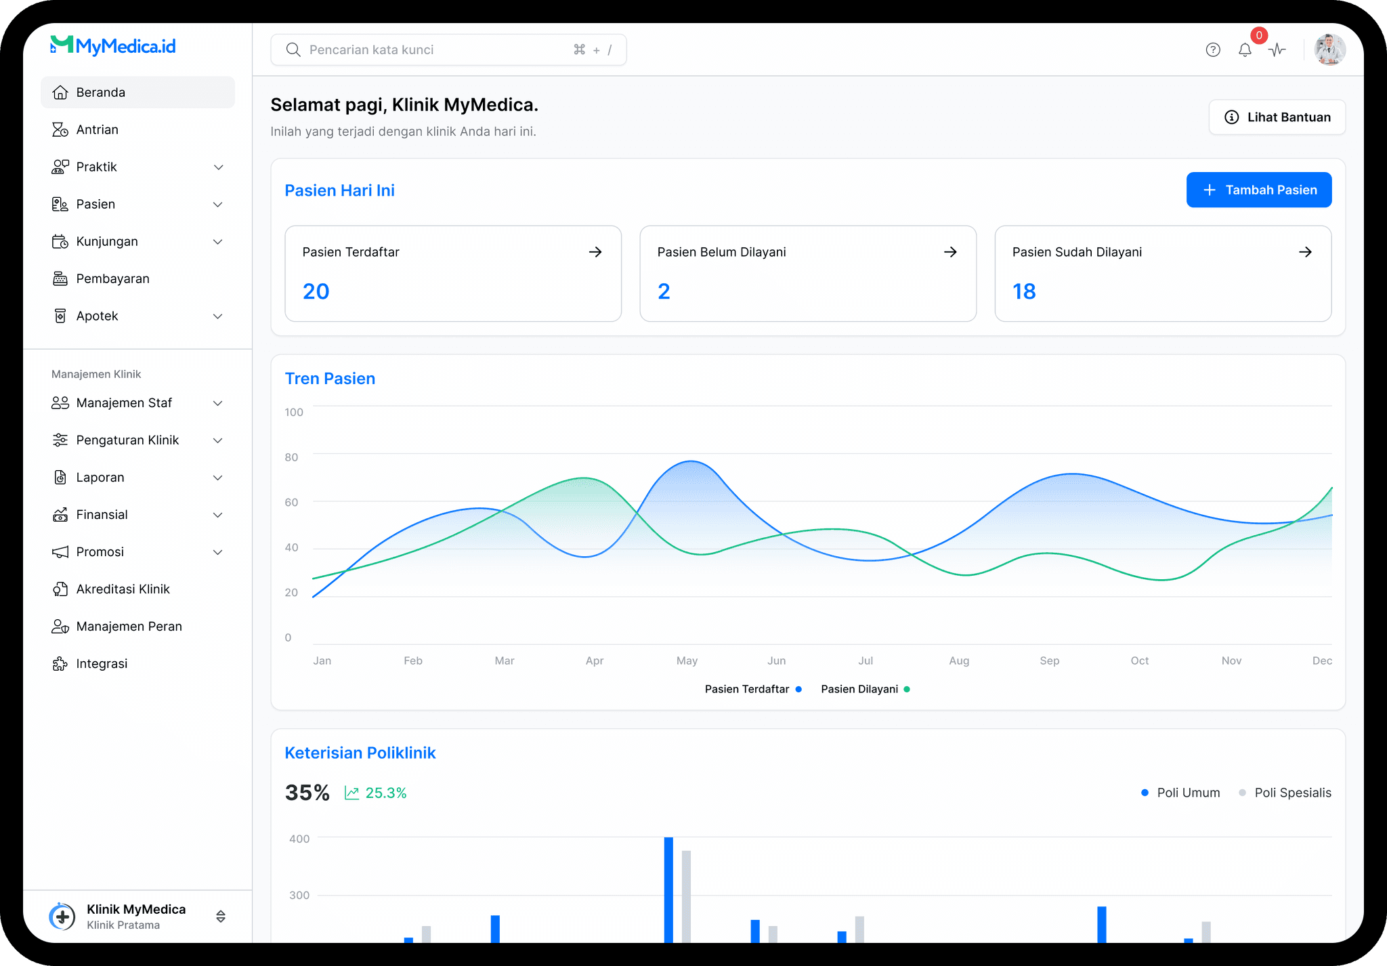This screenshot has height=966, width=1387.
Task: Click the activity pulse icon
Action: (1277, 49)
